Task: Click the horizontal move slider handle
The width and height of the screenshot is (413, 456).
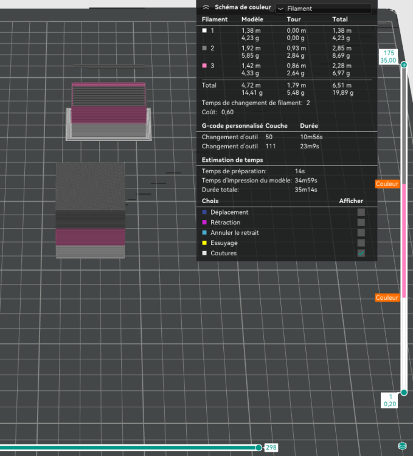Action: (259, 447)
